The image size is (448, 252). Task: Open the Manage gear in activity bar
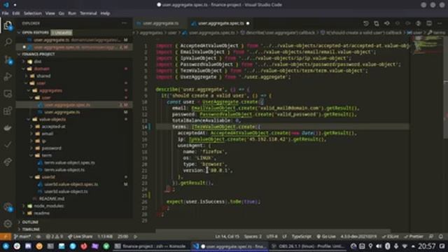(x=8, y=224)
